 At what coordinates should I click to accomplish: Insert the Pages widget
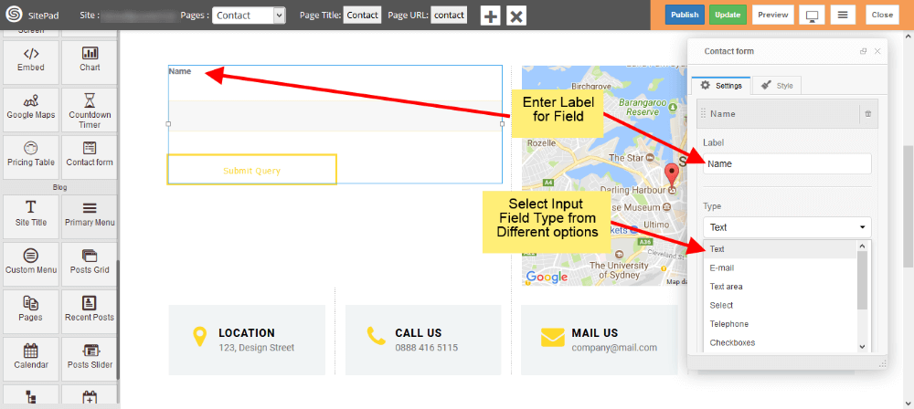coord(30,311)
